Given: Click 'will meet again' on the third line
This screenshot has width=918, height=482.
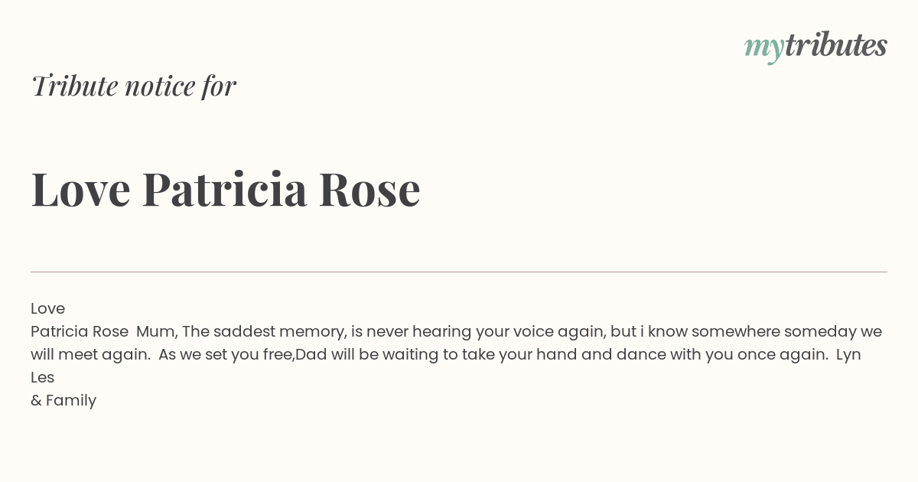Looking at the screenshot, I should (x=90, y=354).
